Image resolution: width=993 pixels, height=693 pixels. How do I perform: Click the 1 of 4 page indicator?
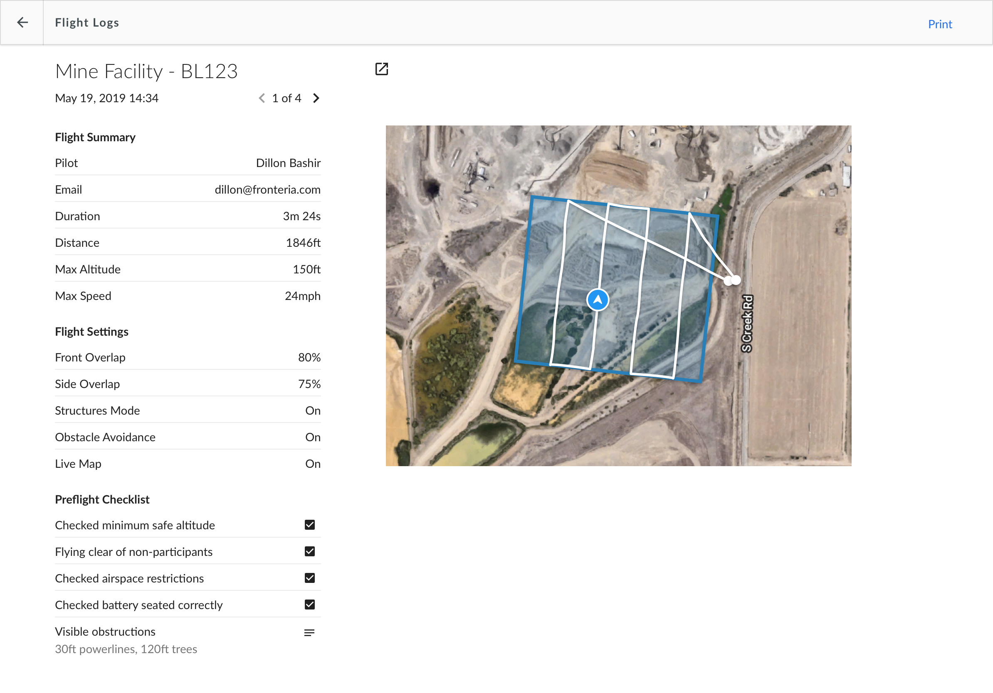(287, 98)
